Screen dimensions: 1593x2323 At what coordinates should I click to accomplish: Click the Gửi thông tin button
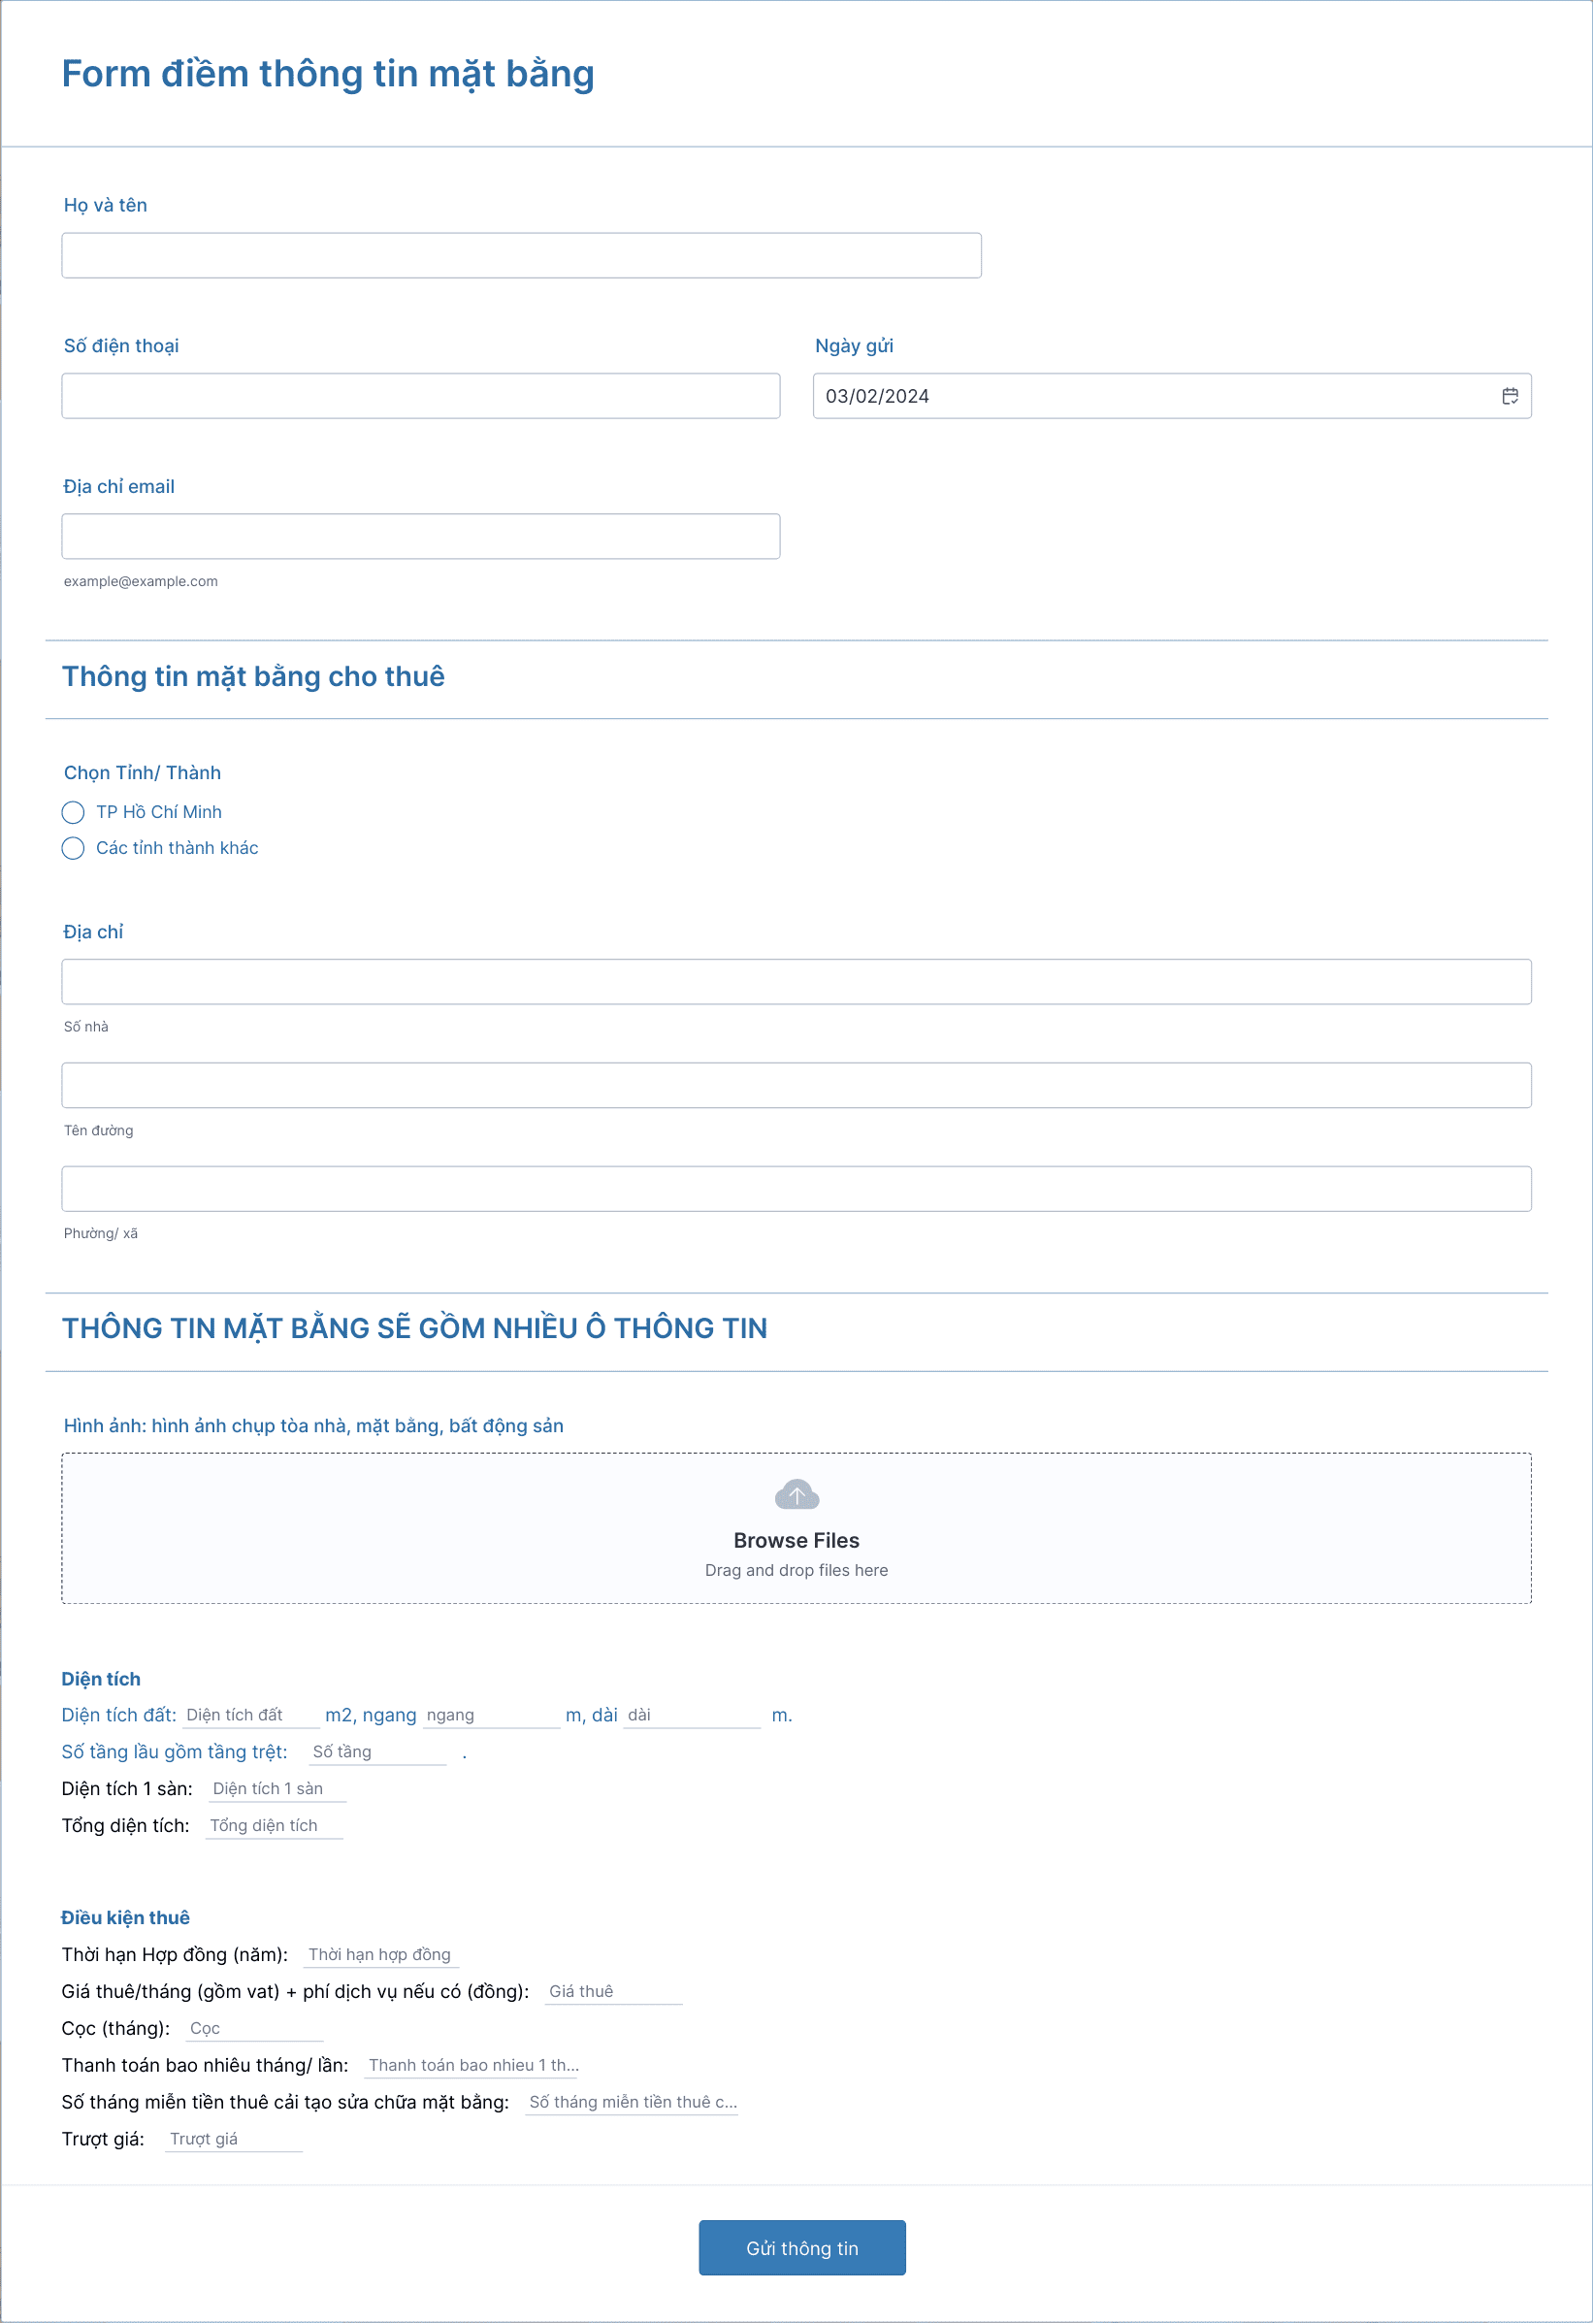(x=800, y=2247)
